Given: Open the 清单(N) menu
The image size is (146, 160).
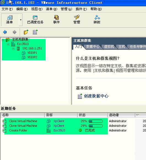Looking at the screenshot, I should [52, 9].
